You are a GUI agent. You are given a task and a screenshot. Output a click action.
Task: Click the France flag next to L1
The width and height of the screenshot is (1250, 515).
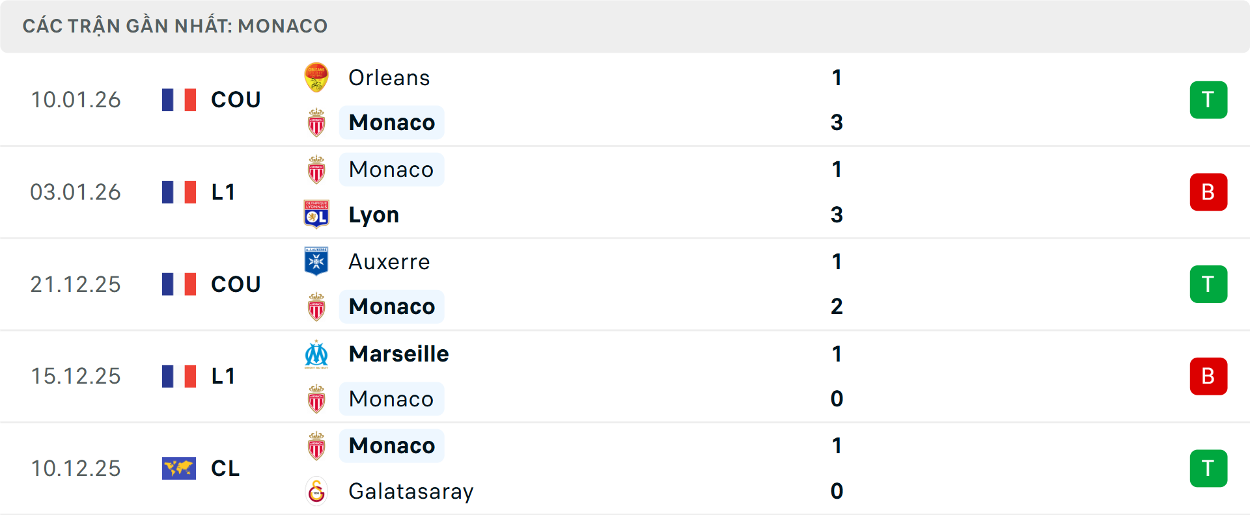click(x=178, y=192)
